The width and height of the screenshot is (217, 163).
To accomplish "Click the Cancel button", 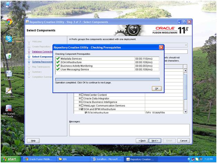I will [x=183, y=141].
